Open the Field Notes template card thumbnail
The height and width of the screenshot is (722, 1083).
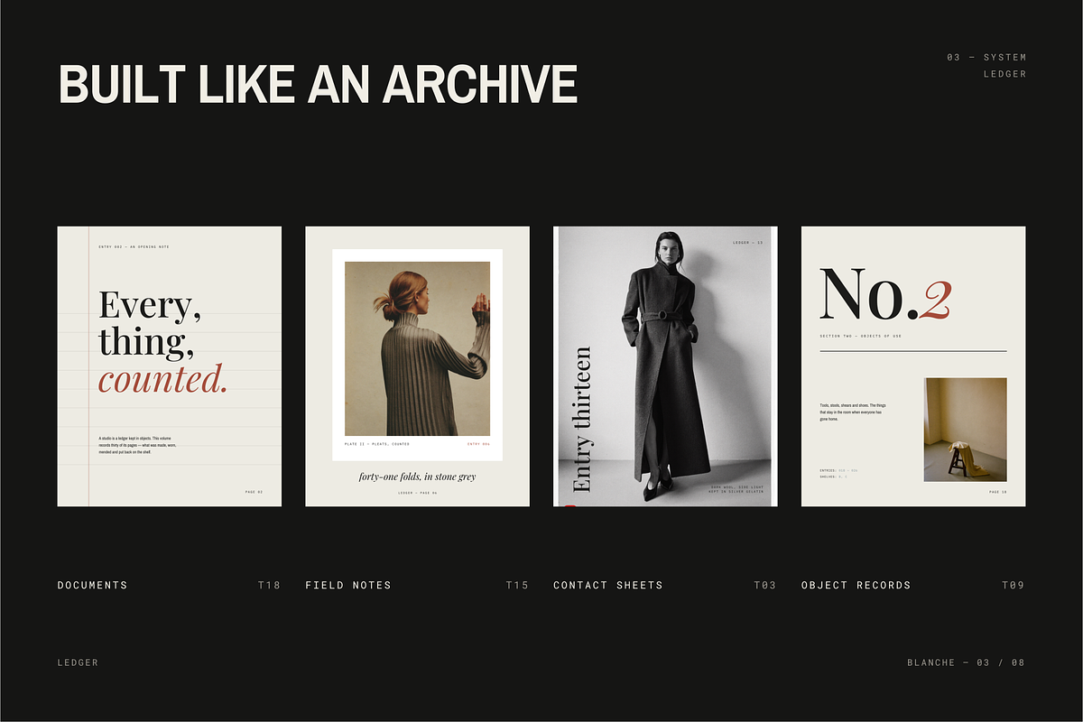pyautogui.click(x=417, y=366)
